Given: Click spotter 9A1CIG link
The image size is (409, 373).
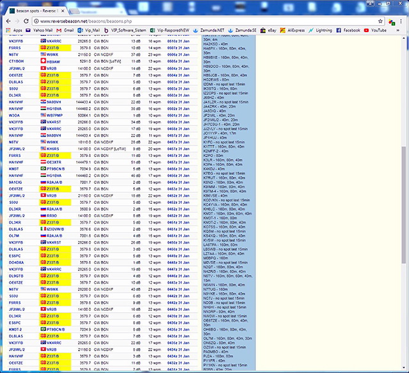Looking at the screenshot, I should 15,182.
